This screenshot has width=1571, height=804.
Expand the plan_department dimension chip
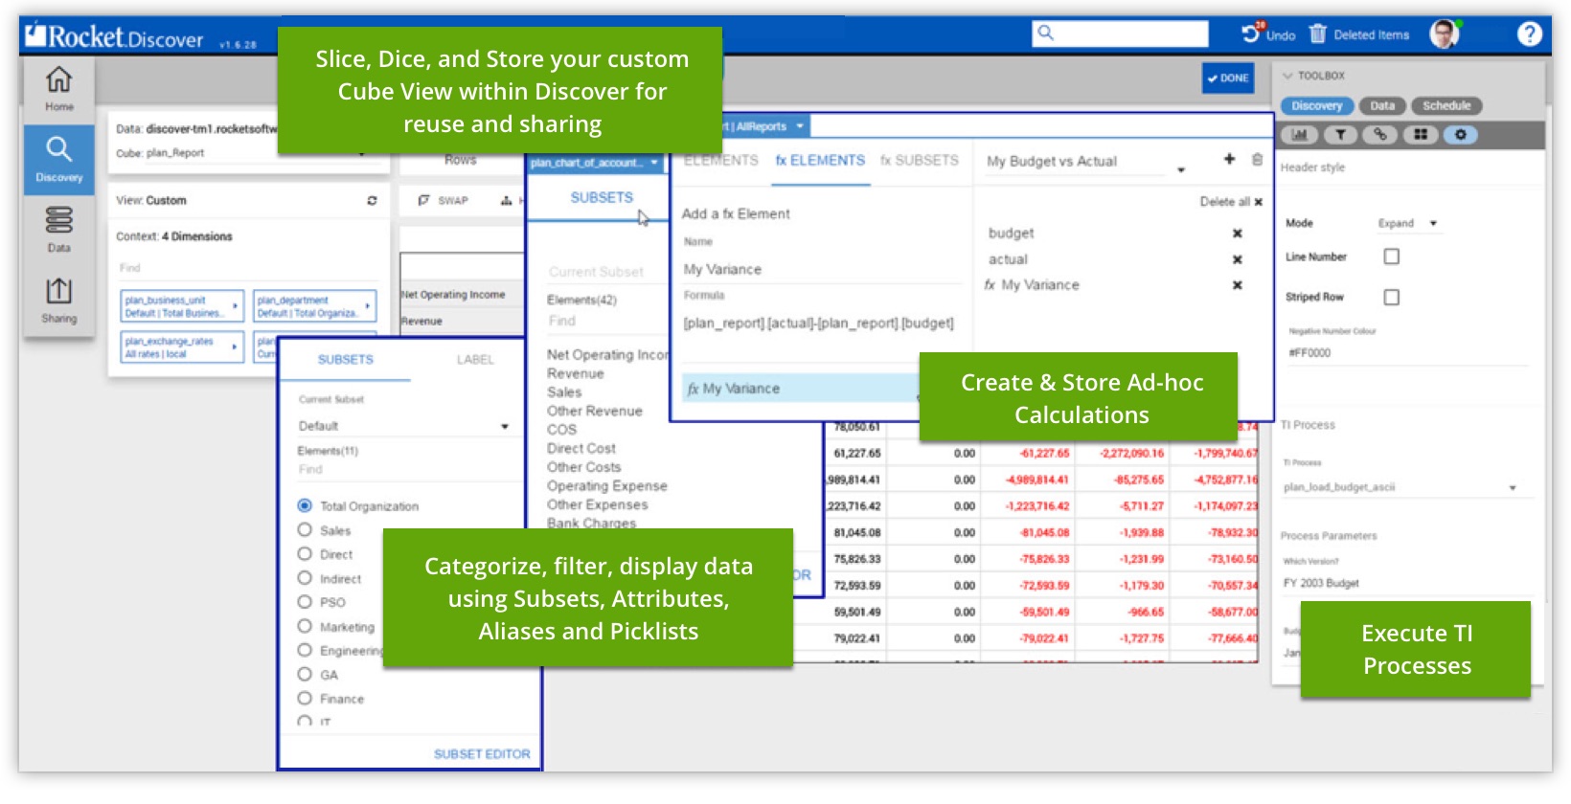314,306
